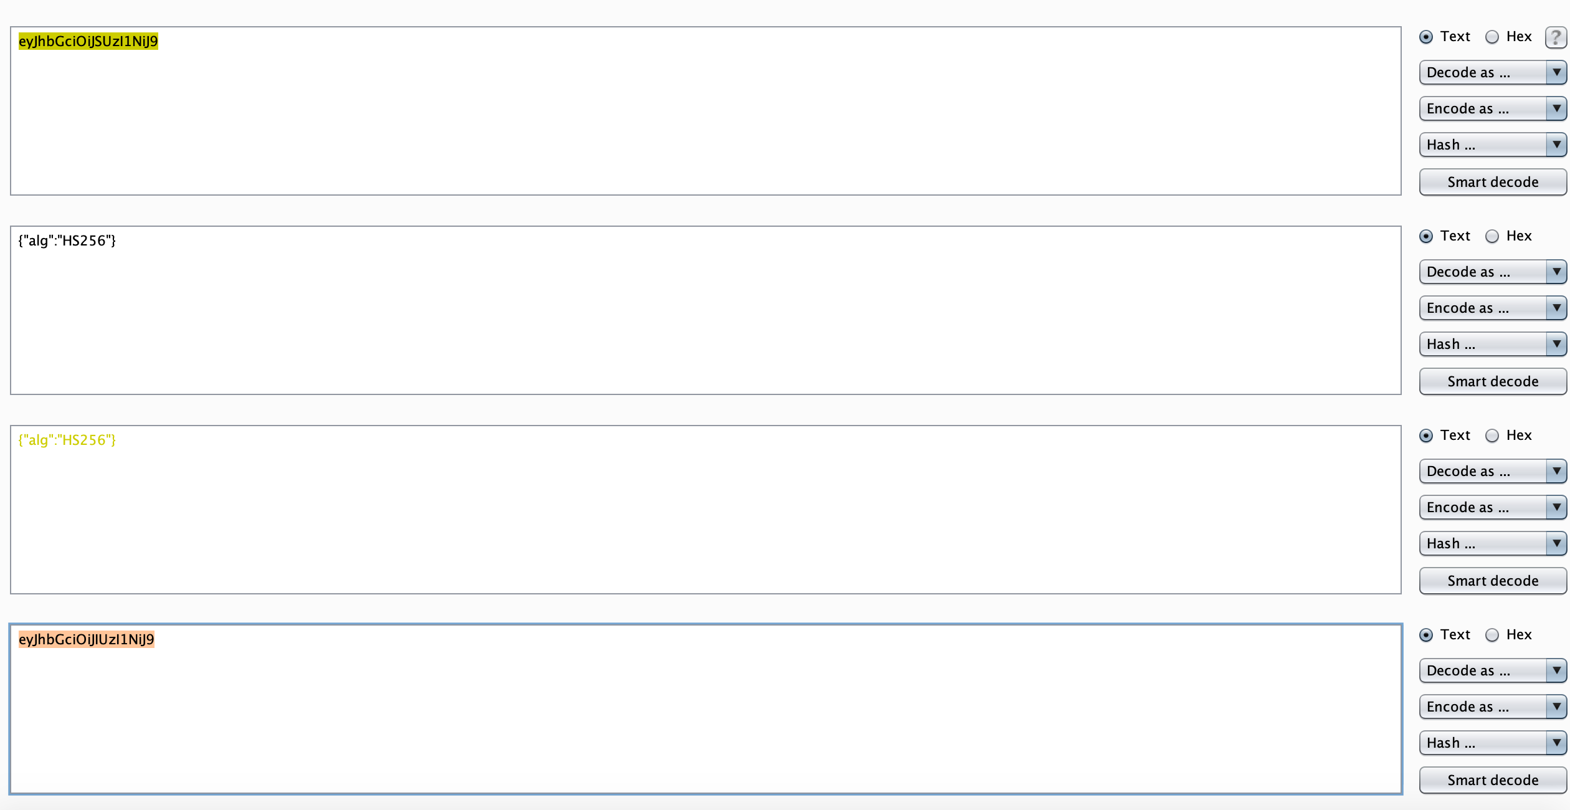
Task: Open the help question mark icon
Action: [1556, 37]
